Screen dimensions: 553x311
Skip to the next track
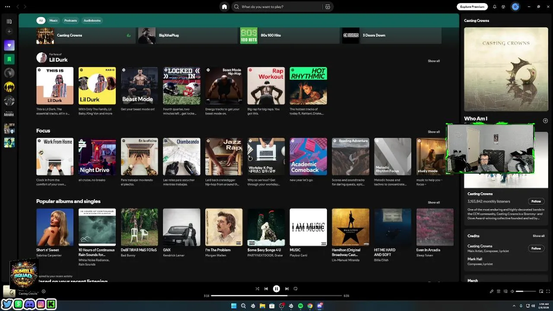click(x=287, y=289)
